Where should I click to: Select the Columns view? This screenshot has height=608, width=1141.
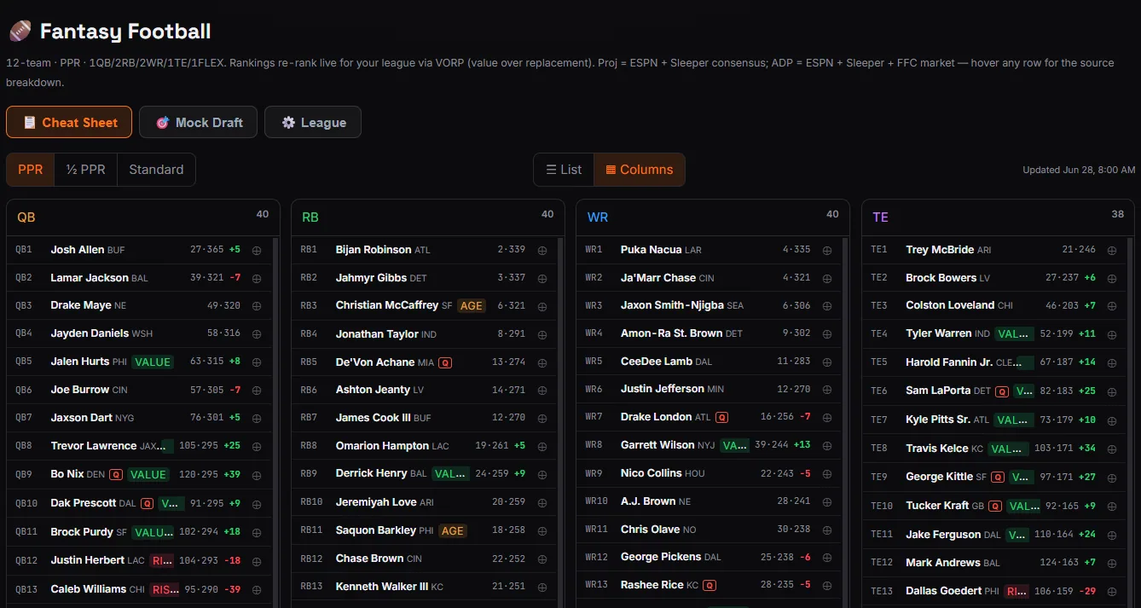(x=640, y=170)
